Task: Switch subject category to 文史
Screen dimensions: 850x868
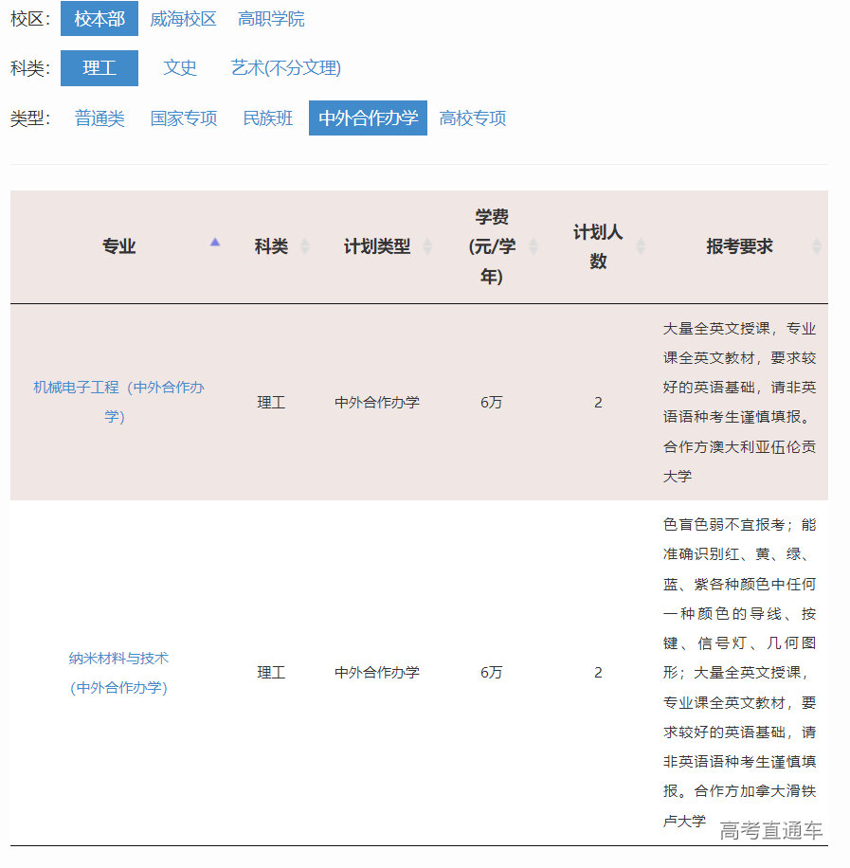Action: pyautogui.click(x=180, y=67)
